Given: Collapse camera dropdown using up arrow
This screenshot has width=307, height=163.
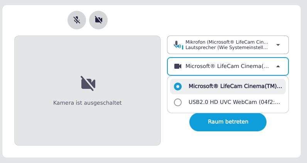Looking at the screenshot, I should coord(278,66).
